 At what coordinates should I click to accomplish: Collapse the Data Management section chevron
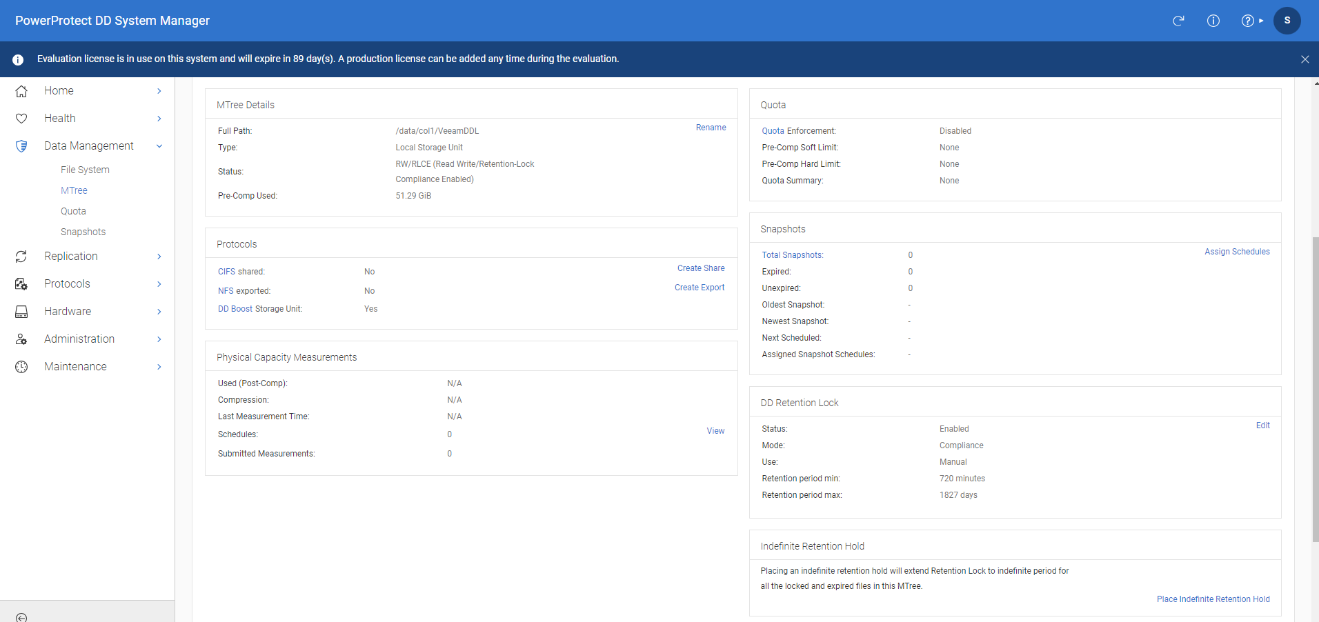click(159, 146)
